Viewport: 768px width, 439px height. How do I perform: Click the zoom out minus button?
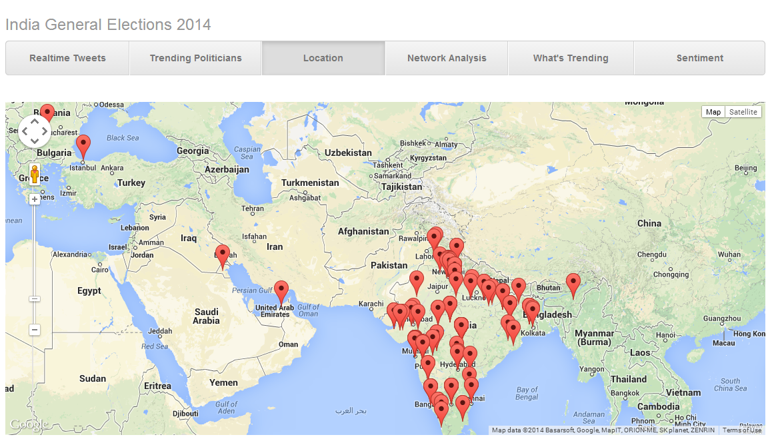(34, 330)
